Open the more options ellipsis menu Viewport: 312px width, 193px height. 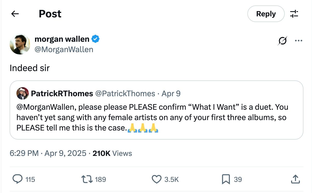pos(299,40)
